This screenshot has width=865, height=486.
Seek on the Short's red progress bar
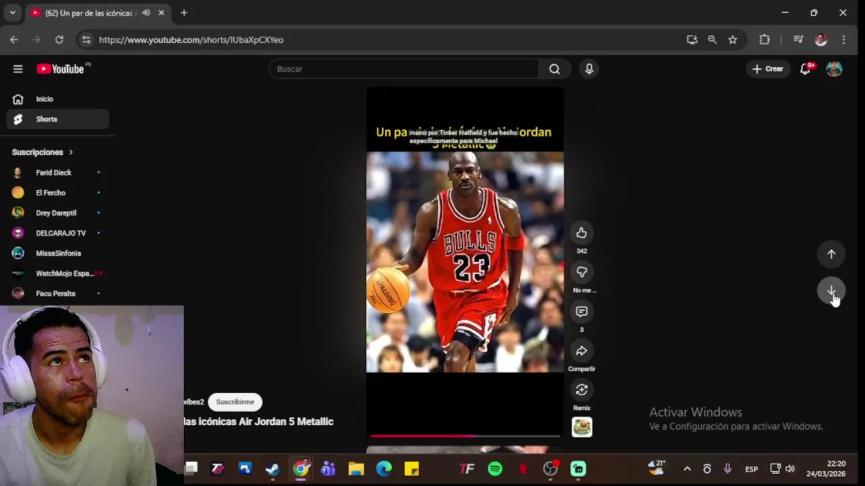[465, 436]
